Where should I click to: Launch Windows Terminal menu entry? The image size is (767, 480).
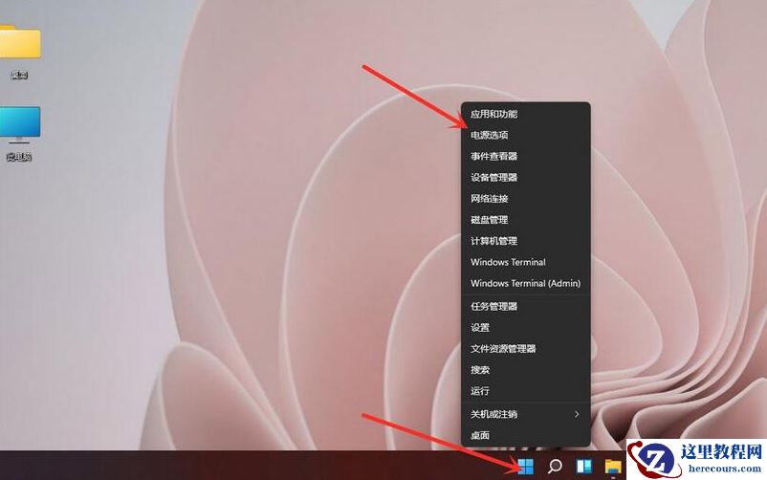(526, 262)
